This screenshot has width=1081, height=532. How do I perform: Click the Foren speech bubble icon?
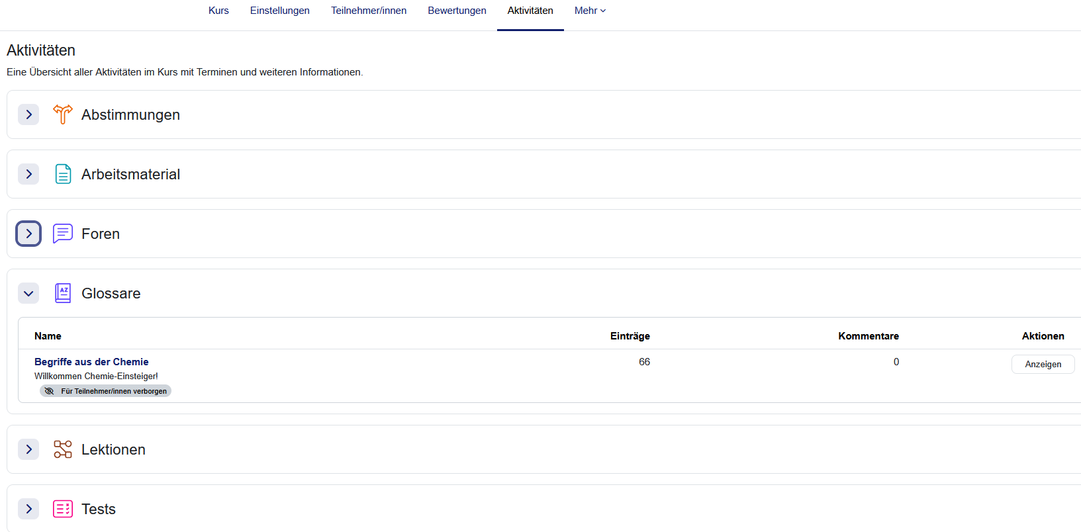coord(63,234)
